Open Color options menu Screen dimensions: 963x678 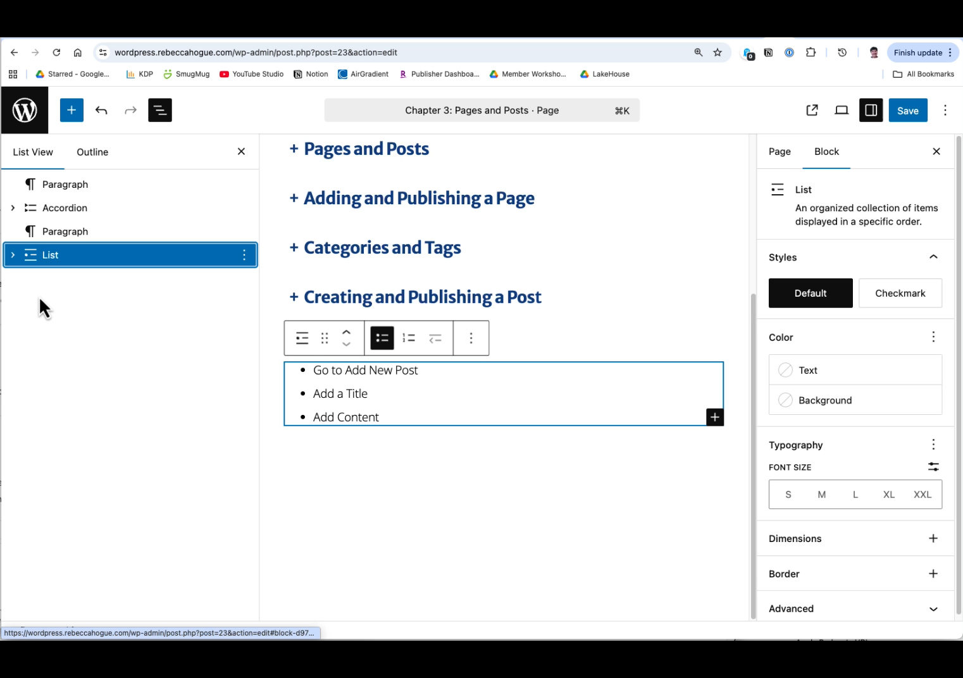[933, 337]
